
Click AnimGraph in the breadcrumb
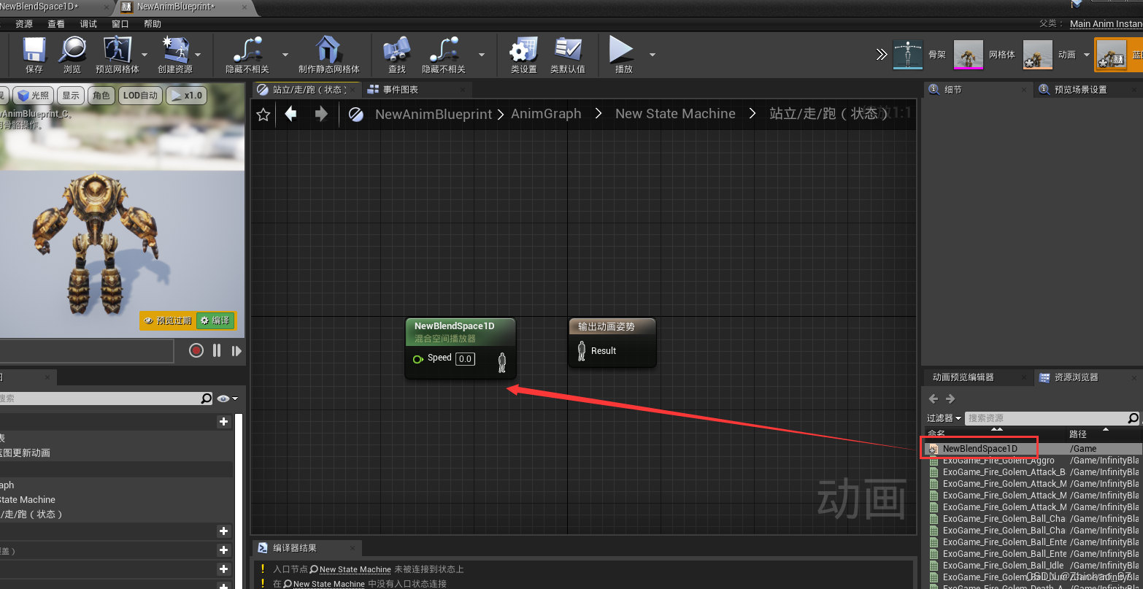click(546, 114)
